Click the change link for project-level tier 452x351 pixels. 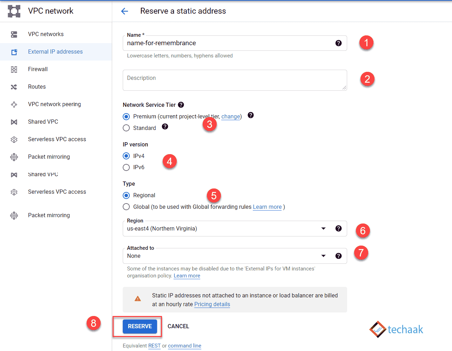pyautogui.click(x=231, y=117)
